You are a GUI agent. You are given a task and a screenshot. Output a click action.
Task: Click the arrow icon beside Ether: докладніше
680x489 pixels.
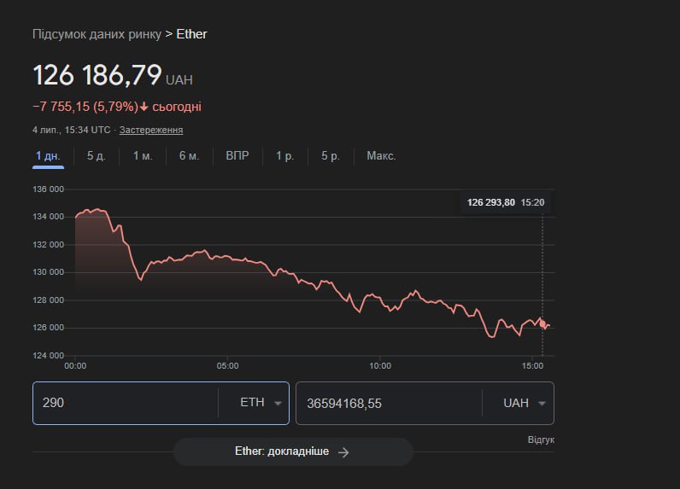click(x=343, y=452)
